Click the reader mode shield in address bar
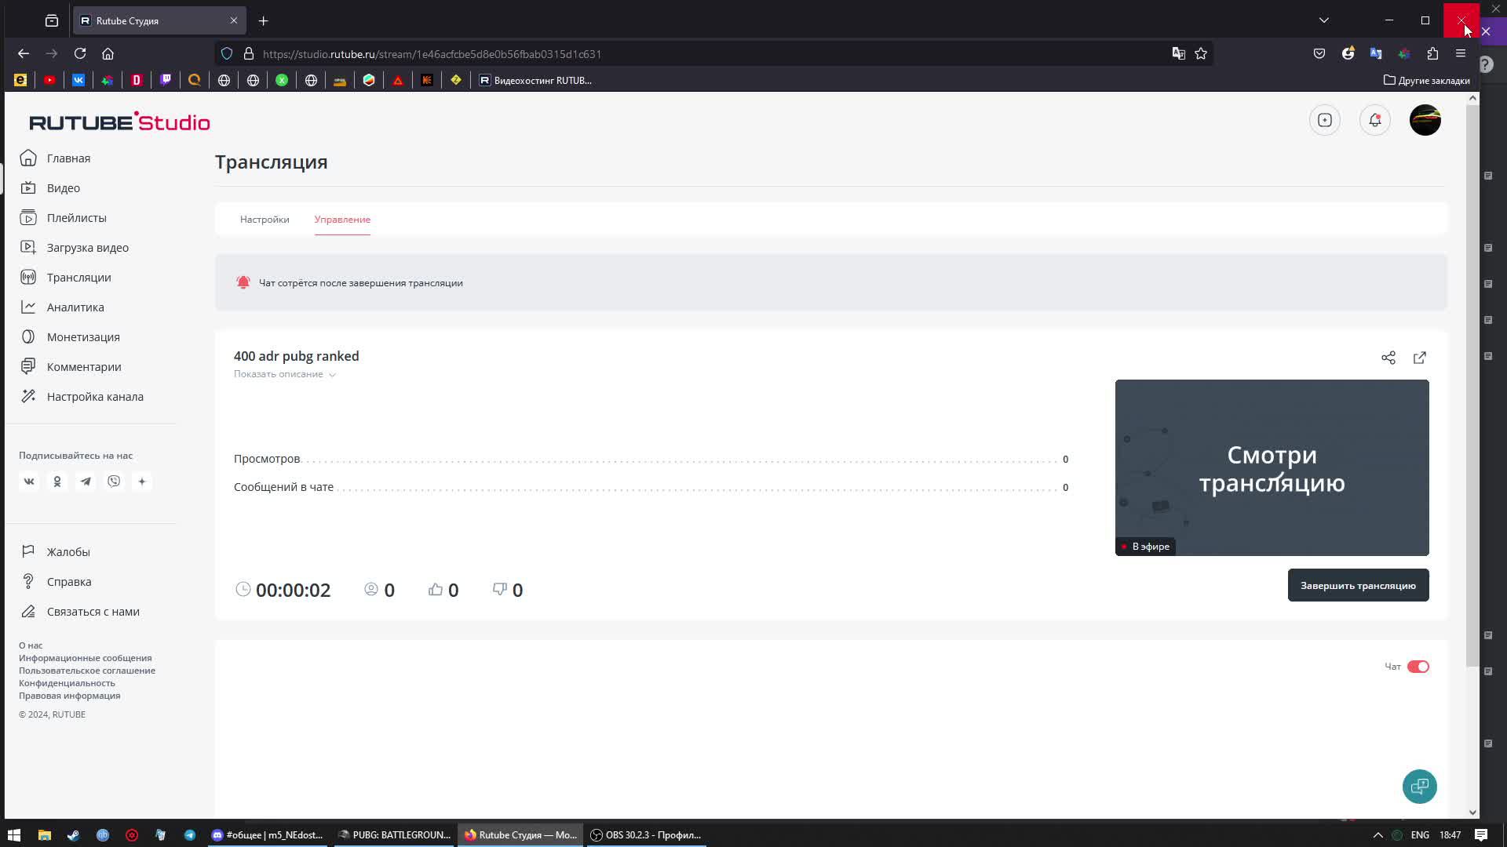 point(227,53)
